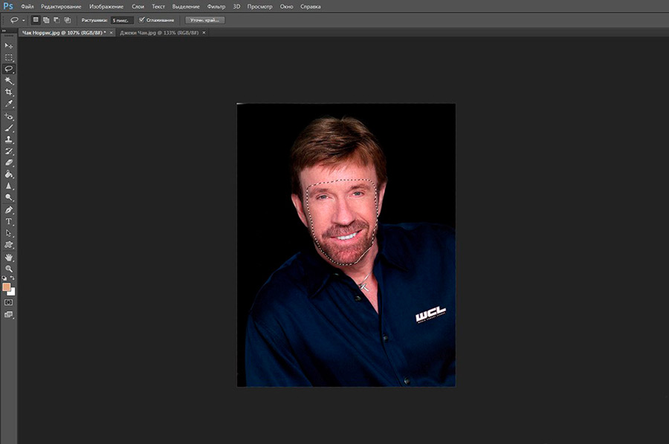669x444 pixels.
Task: Choose the Eyedropper tool
Action: [9, 104]
